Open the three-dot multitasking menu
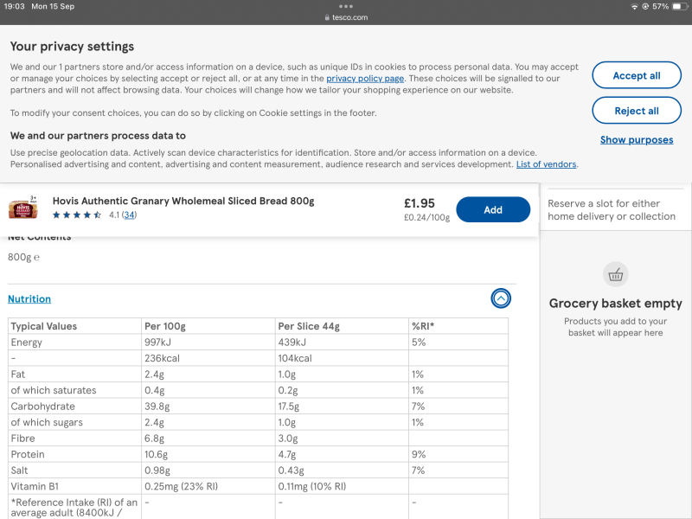The width and height of the screenshot is (692, 519). point(346,6)
